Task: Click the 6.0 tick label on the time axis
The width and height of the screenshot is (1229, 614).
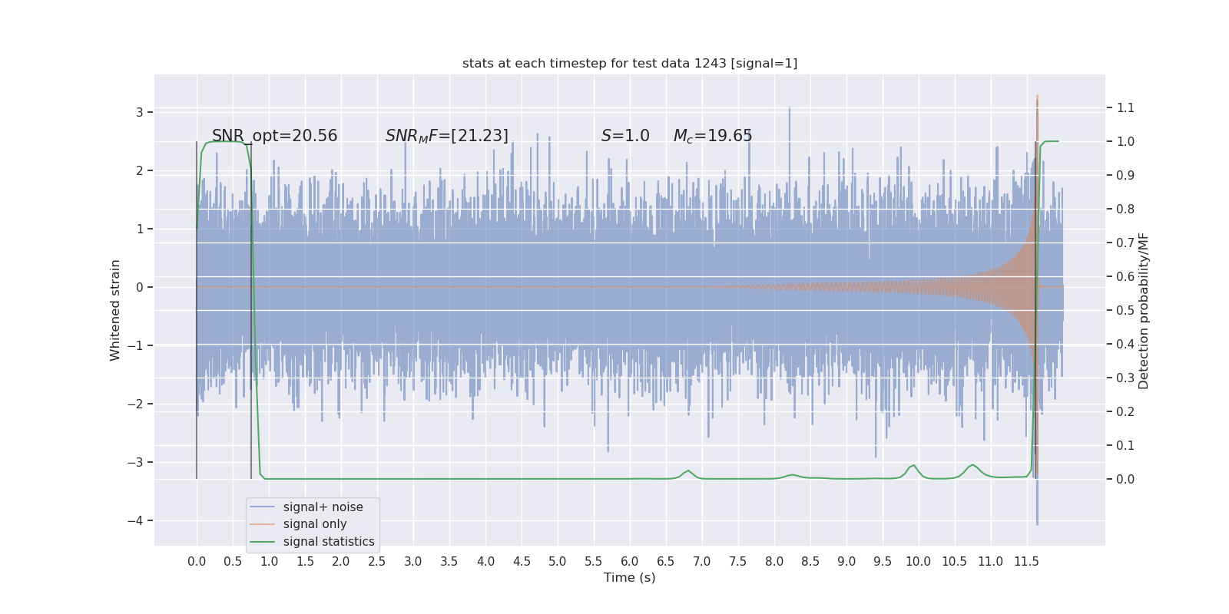Action: point(630,561)
